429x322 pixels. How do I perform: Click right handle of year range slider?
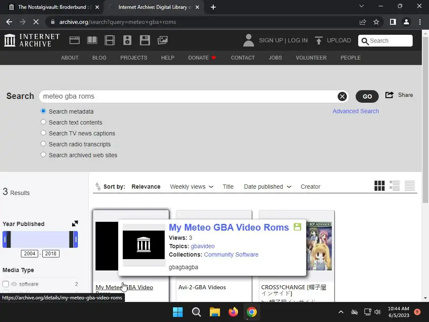tap(76, 239)
